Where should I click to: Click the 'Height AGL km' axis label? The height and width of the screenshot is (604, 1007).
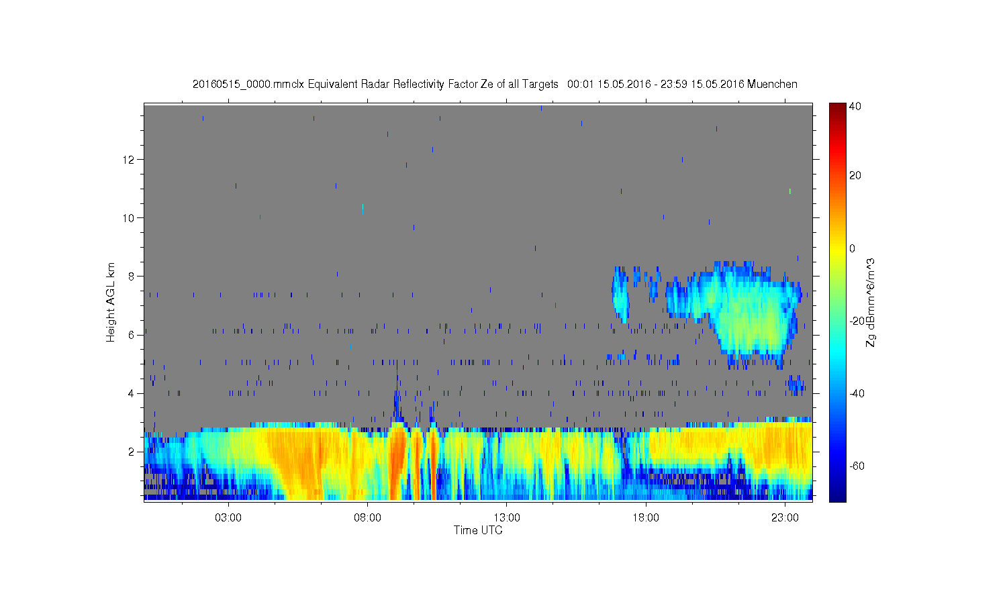111,302
